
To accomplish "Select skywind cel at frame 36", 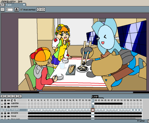I will tap(141, 110).
